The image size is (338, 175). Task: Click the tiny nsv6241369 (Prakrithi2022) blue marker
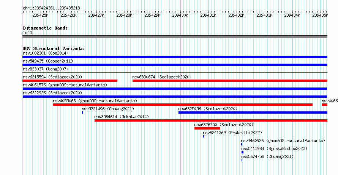(x=204, y=136)
